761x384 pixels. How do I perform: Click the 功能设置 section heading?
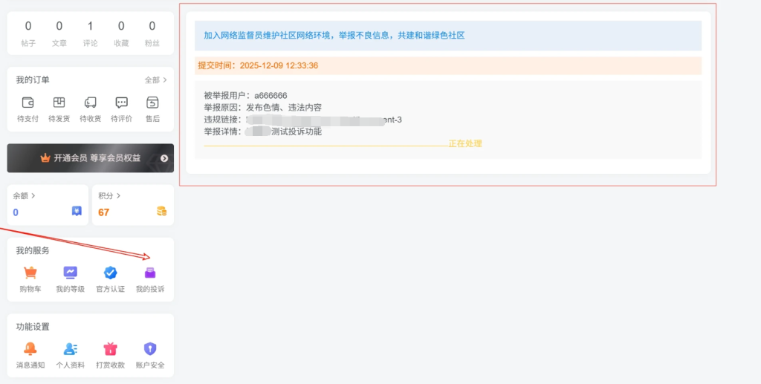[x=33, y=327]
